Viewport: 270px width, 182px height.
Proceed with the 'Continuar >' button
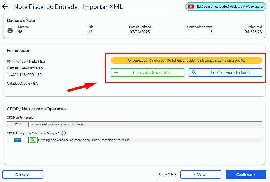[246, 174]
